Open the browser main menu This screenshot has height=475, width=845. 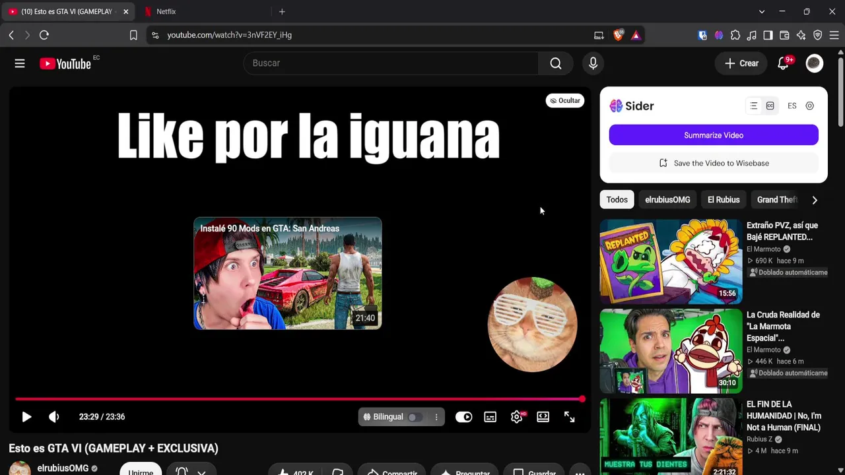pos(834,35)
